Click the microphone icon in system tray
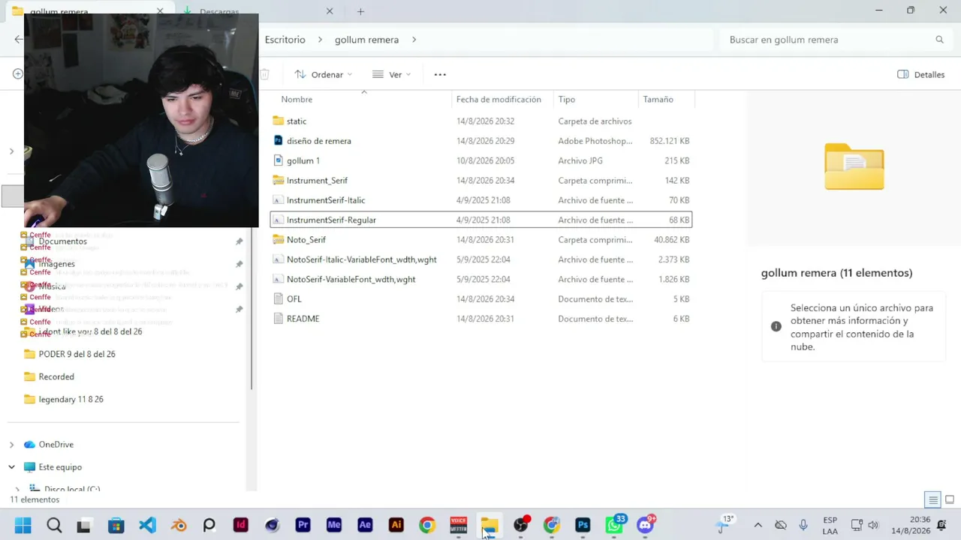Screen dimensions: 961x540 803,525
